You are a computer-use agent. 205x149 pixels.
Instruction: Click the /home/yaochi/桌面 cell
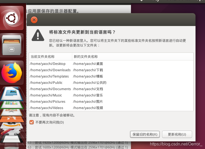pyautogui.click(x=88, y=64)
